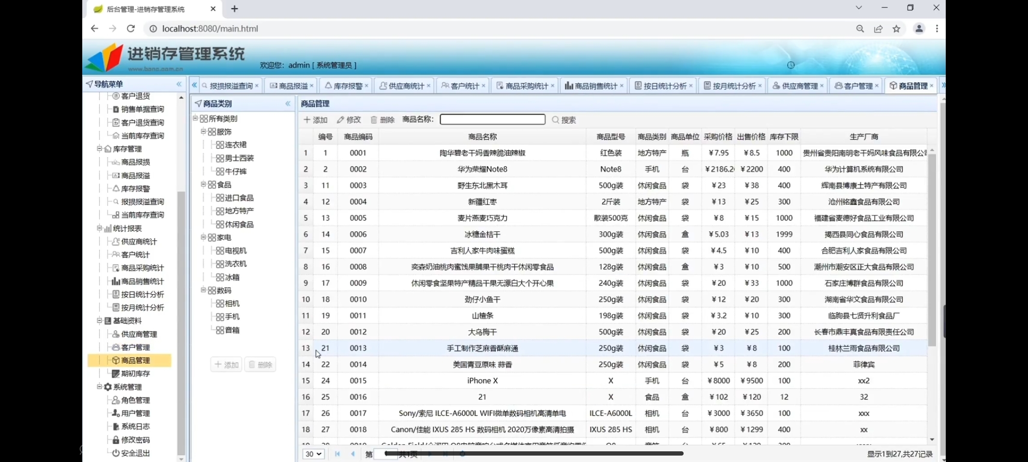Select 按日统计分析 in the sidebar
The width and height of the screenshot is (1028, 462).
point(138,294)
